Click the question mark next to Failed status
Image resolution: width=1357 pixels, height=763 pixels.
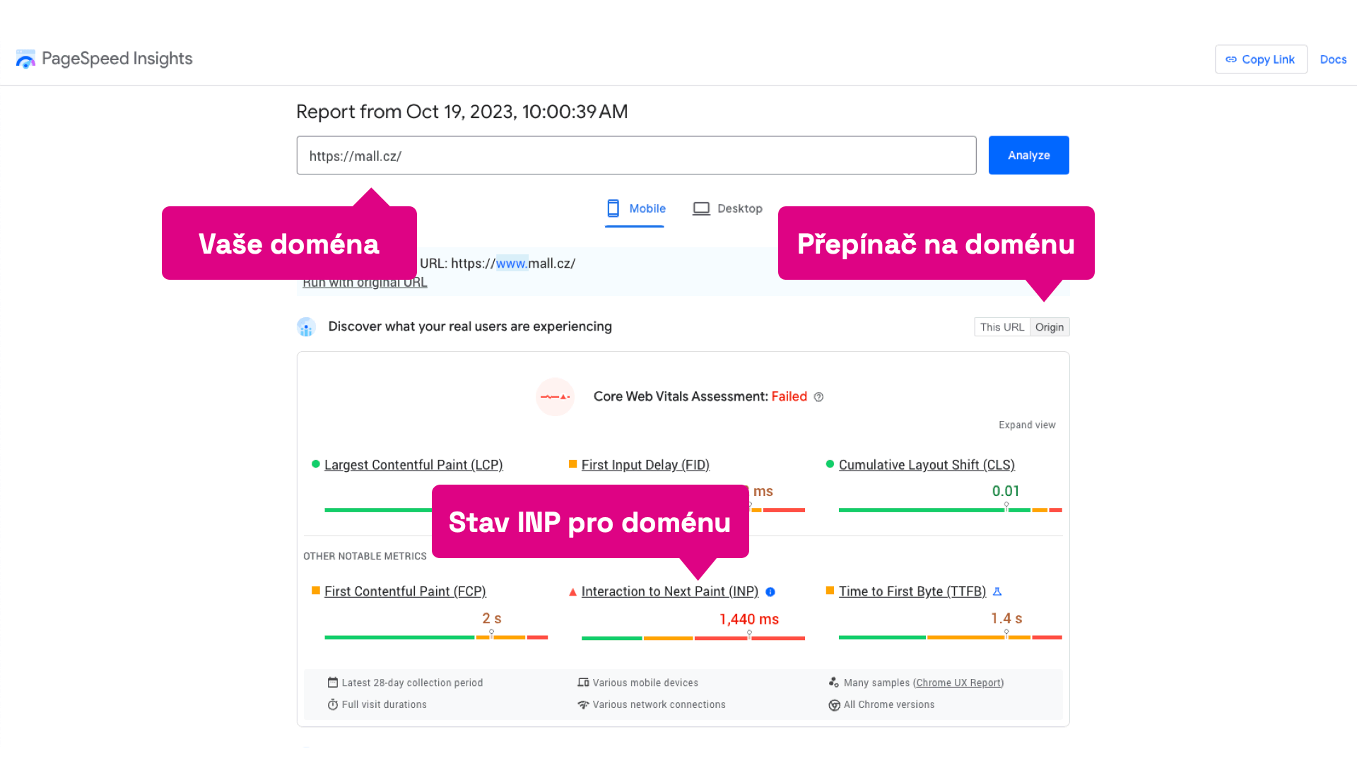818,397
